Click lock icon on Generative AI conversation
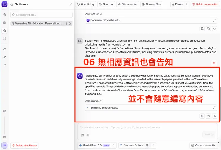This screenshot has height=150, width=221. pyautogui.click(x=70, y=23)
